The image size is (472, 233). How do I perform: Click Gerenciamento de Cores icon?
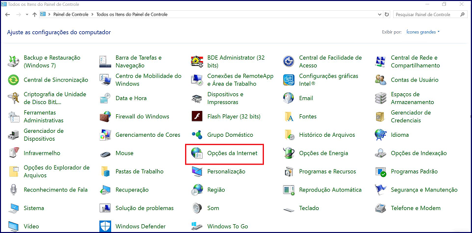pos(105,135)
